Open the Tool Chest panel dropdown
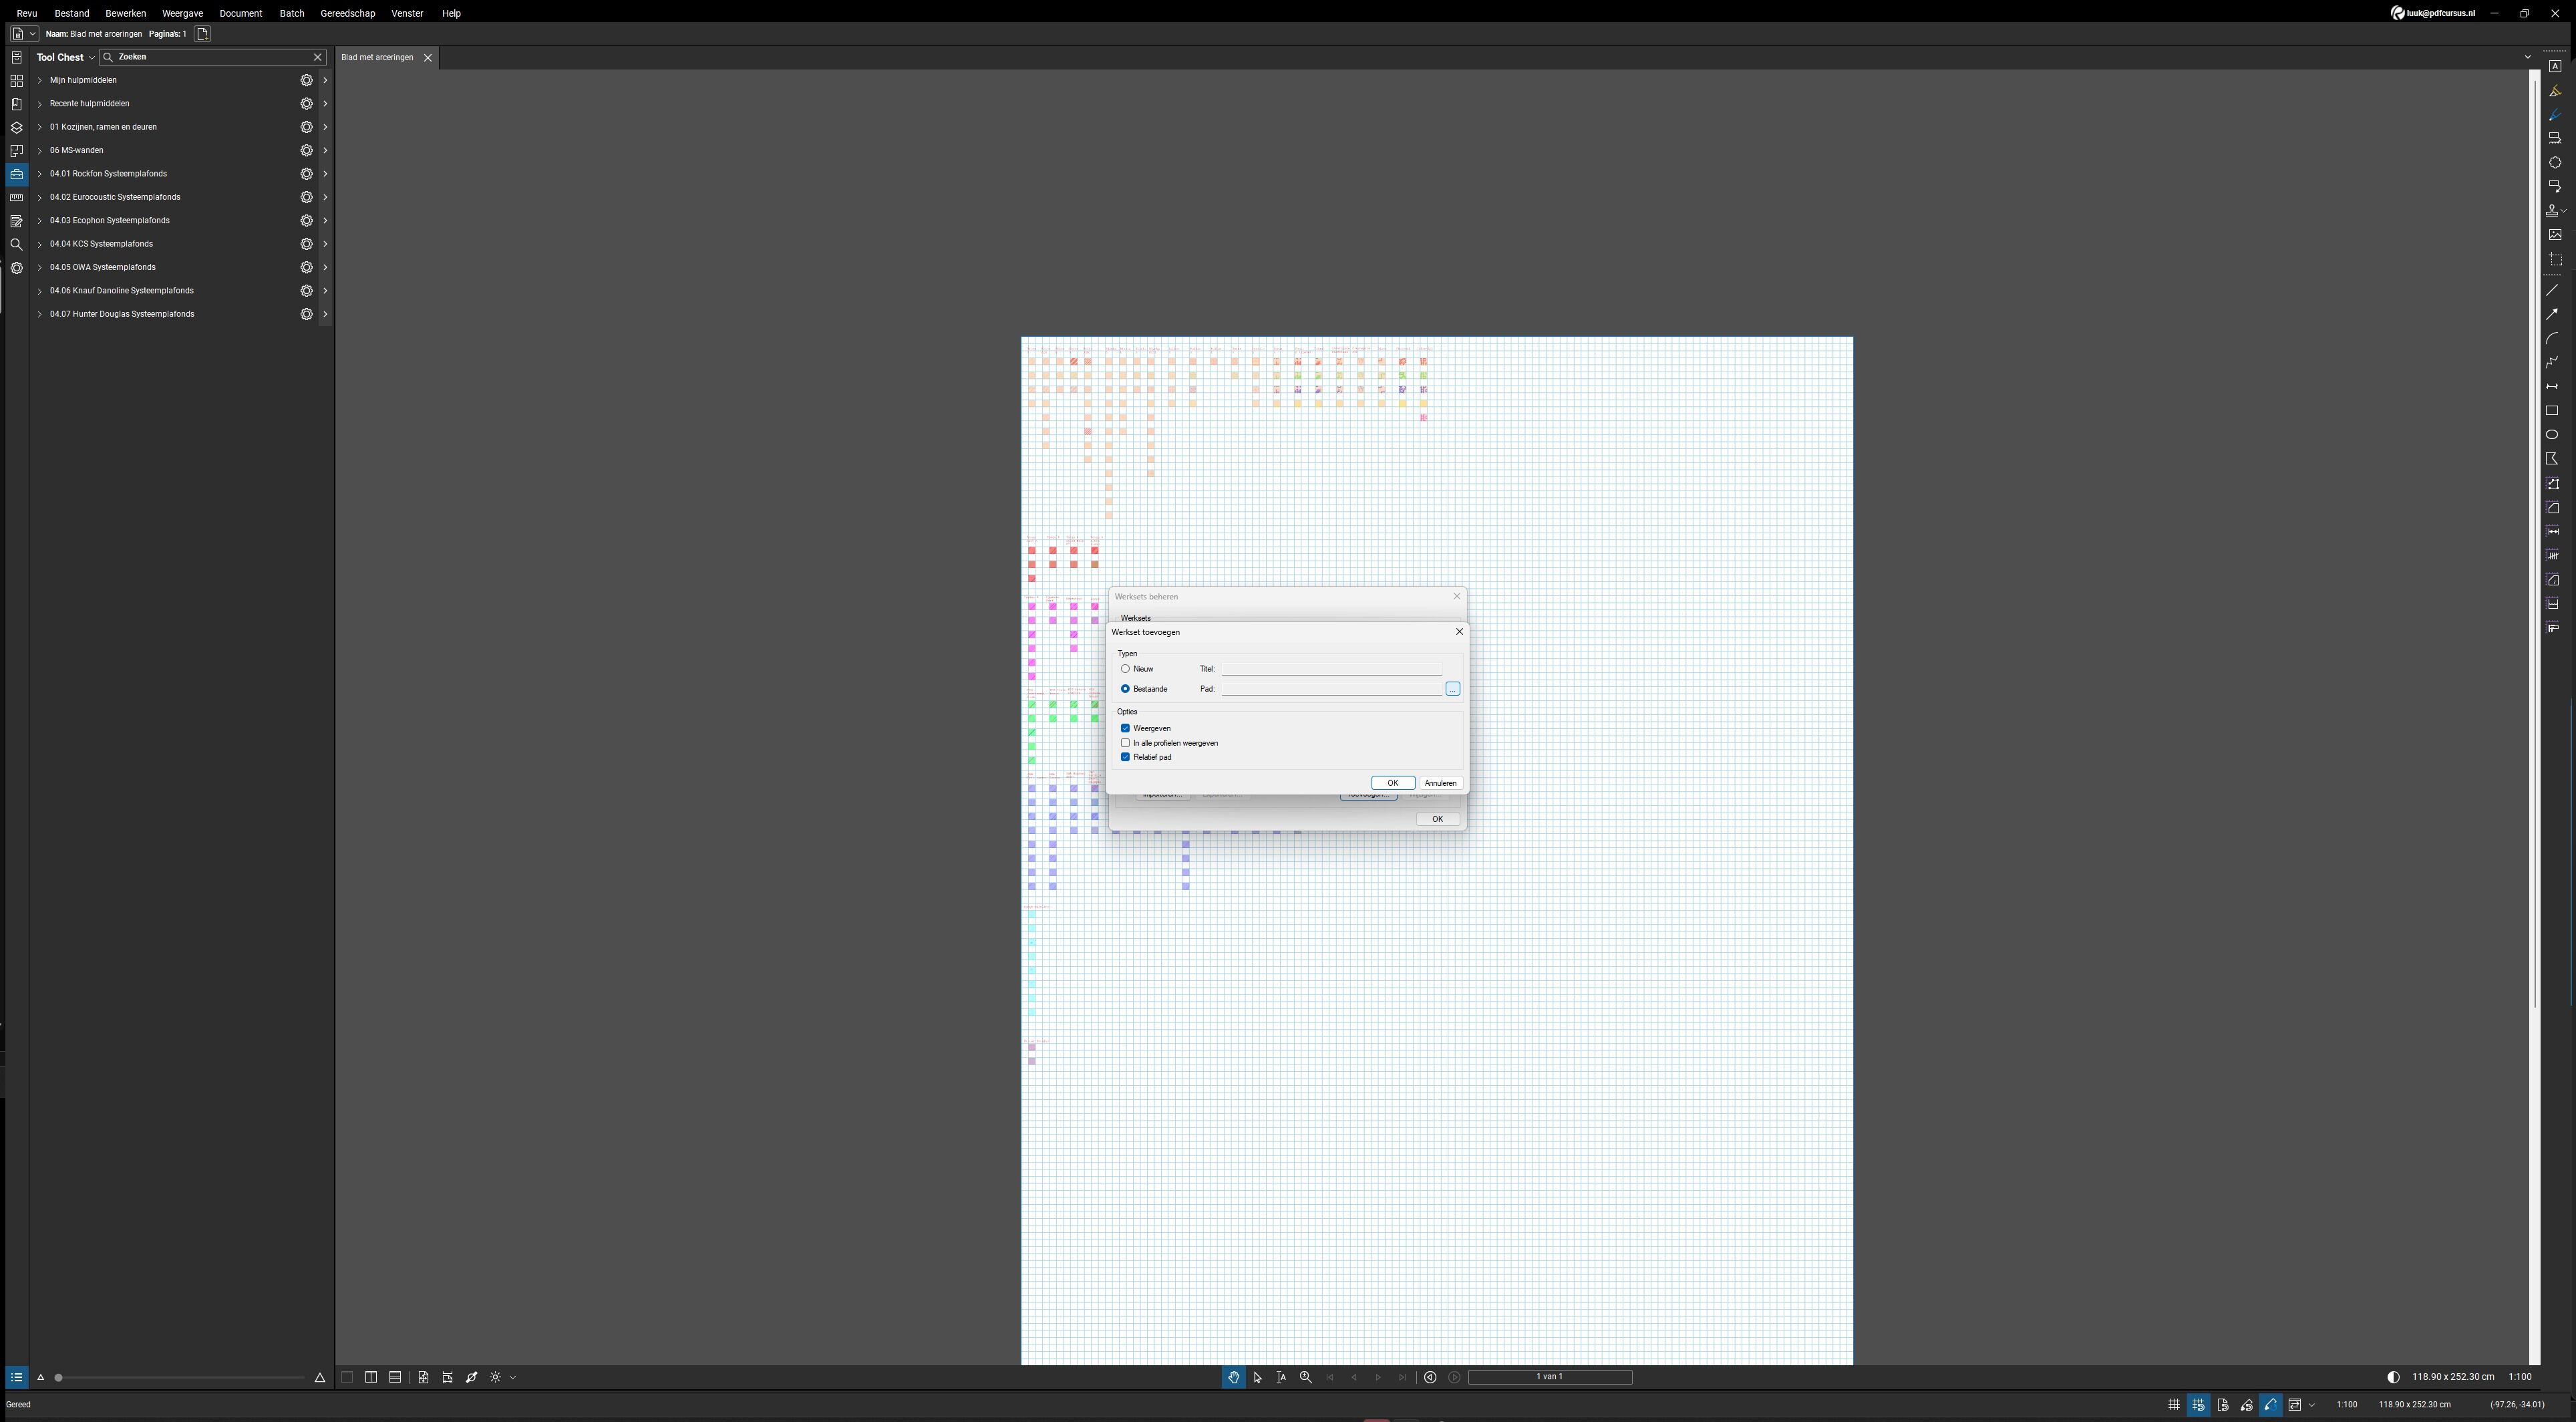 (x=91, y=58)
